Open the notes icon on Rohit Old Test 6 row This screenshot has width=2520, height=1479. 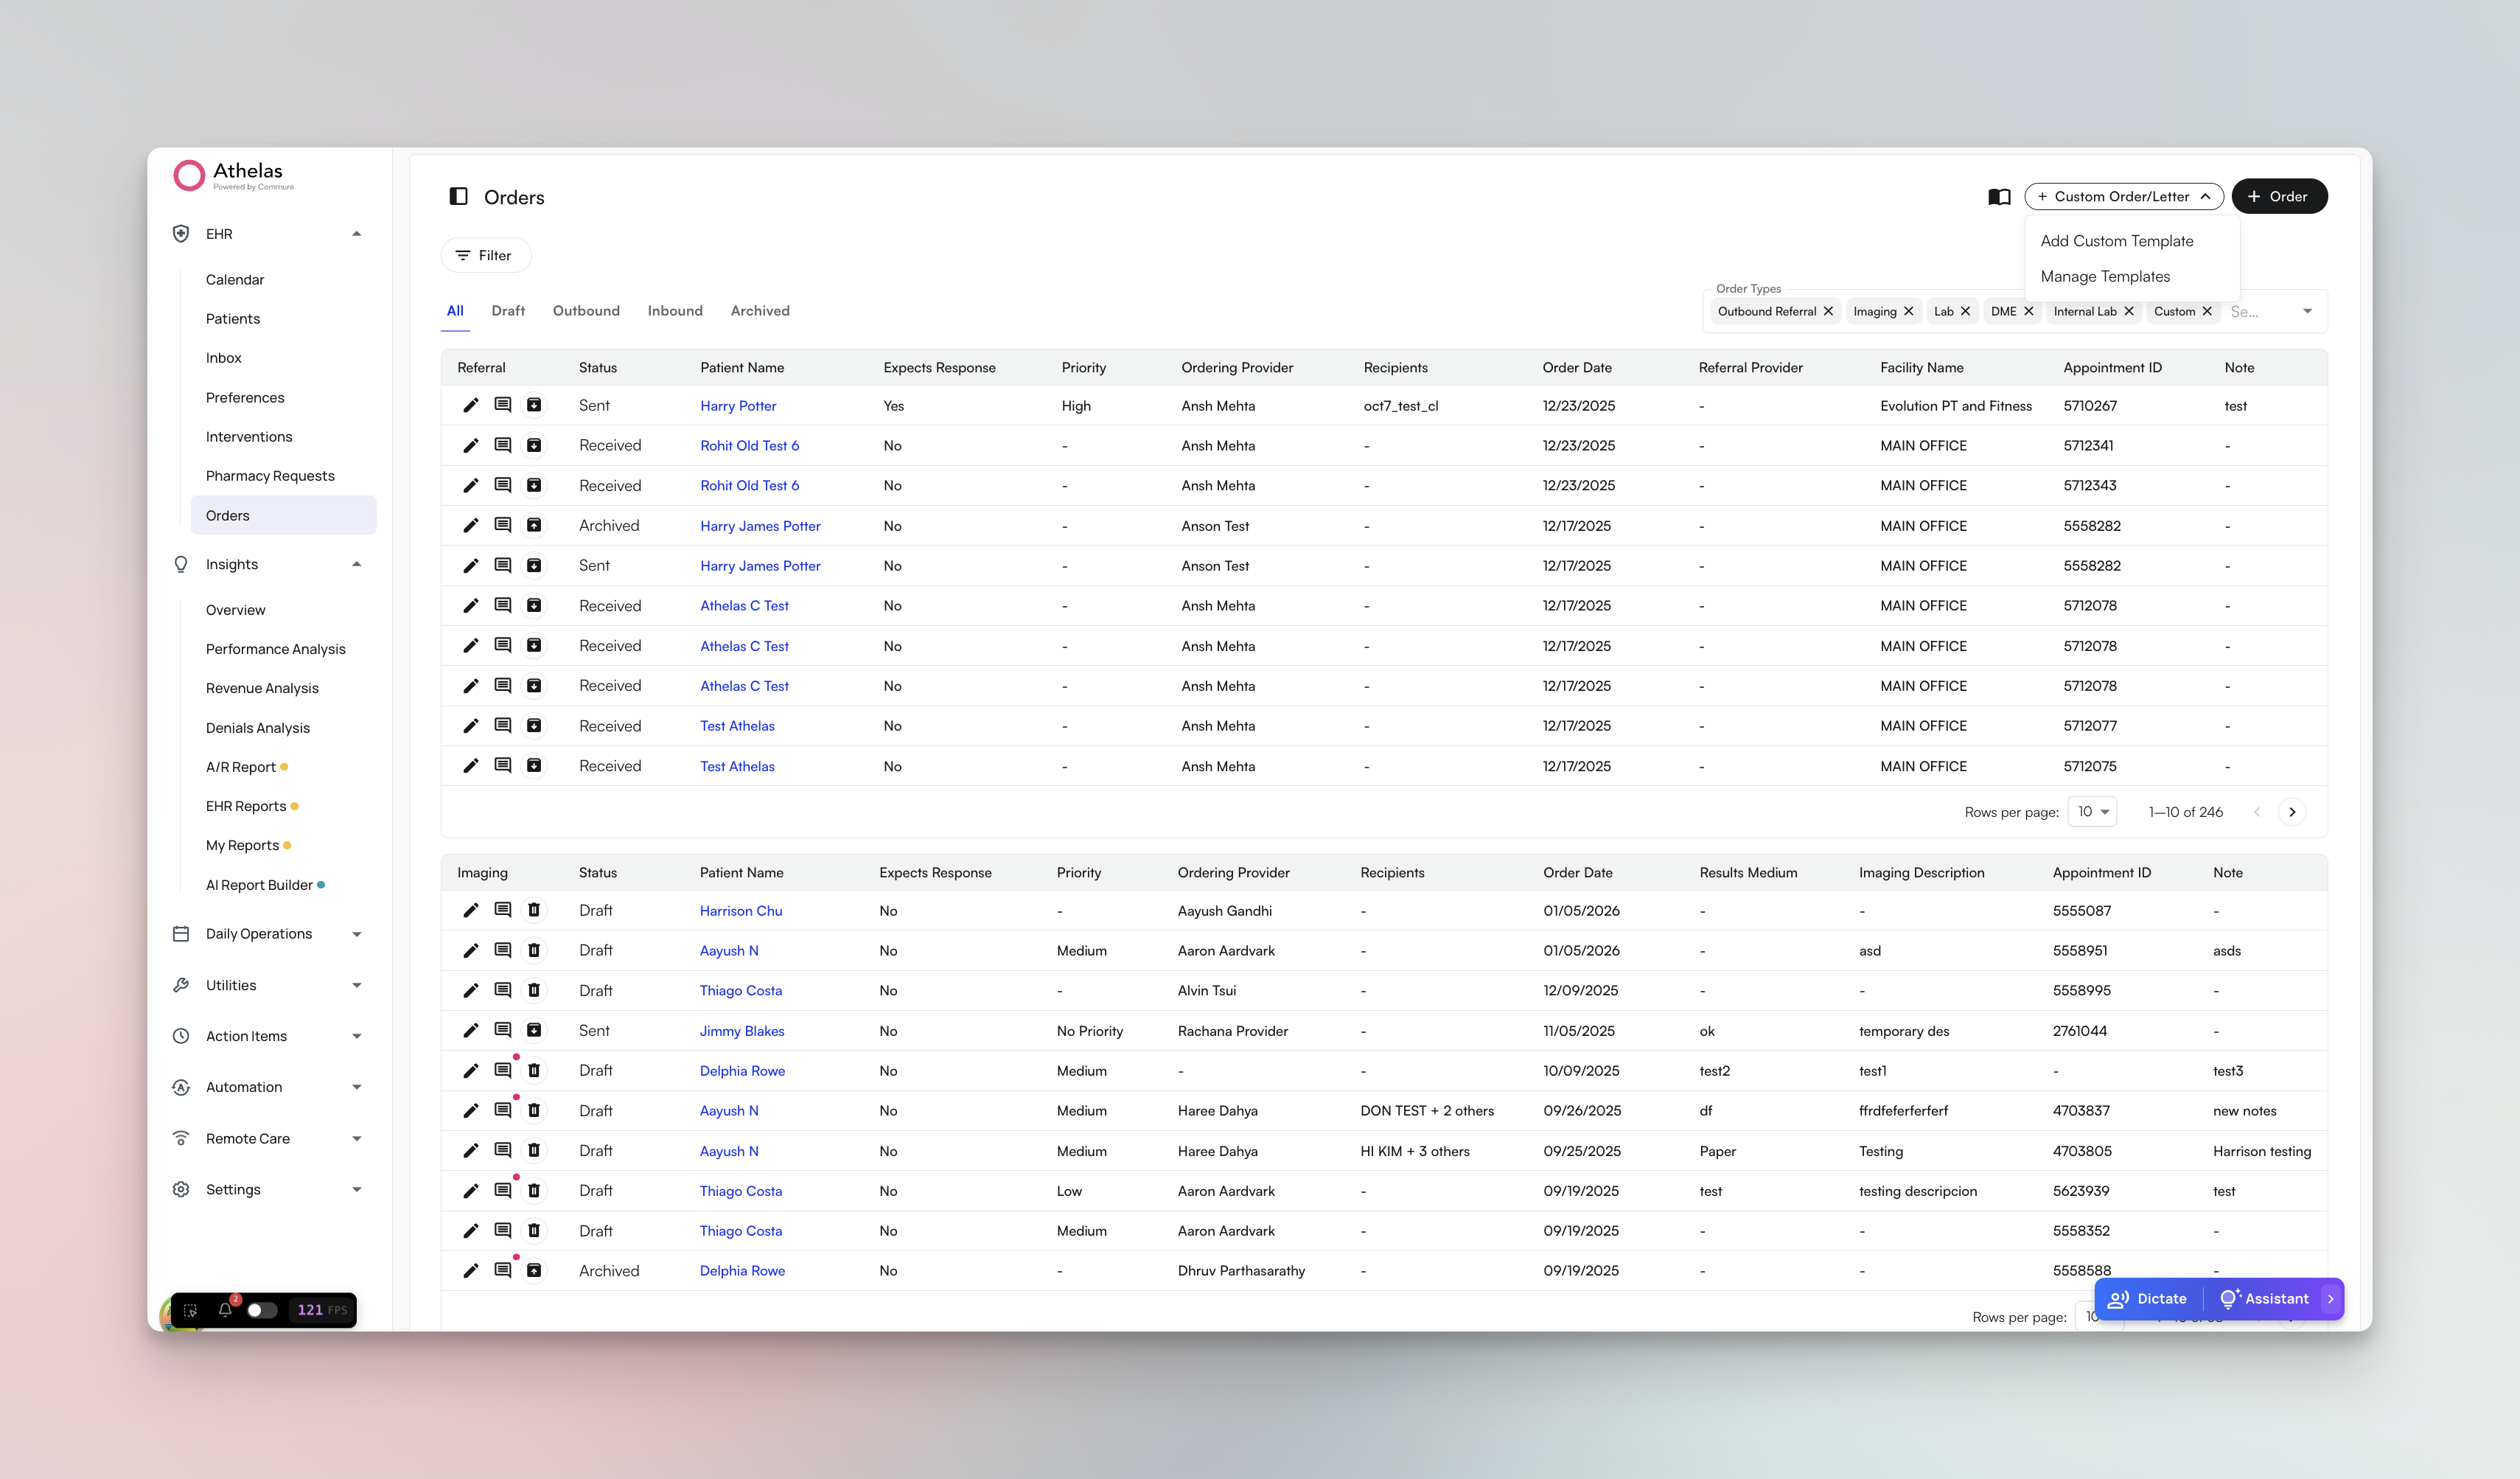(503, 445)
